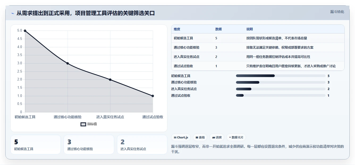Click the 进入真实任务试点 progress bar
This screenshot has height=165, width=355.
281,89
